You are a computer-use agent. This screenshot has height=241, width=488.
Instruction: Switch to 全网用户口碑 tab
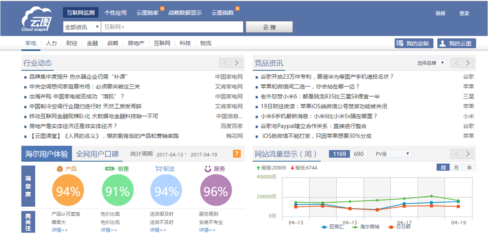pyautogui.click(x=97, y=154)
